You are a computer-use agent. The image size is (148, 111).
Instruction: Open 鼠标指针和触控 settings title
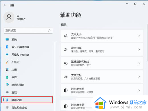click(80, 62)
